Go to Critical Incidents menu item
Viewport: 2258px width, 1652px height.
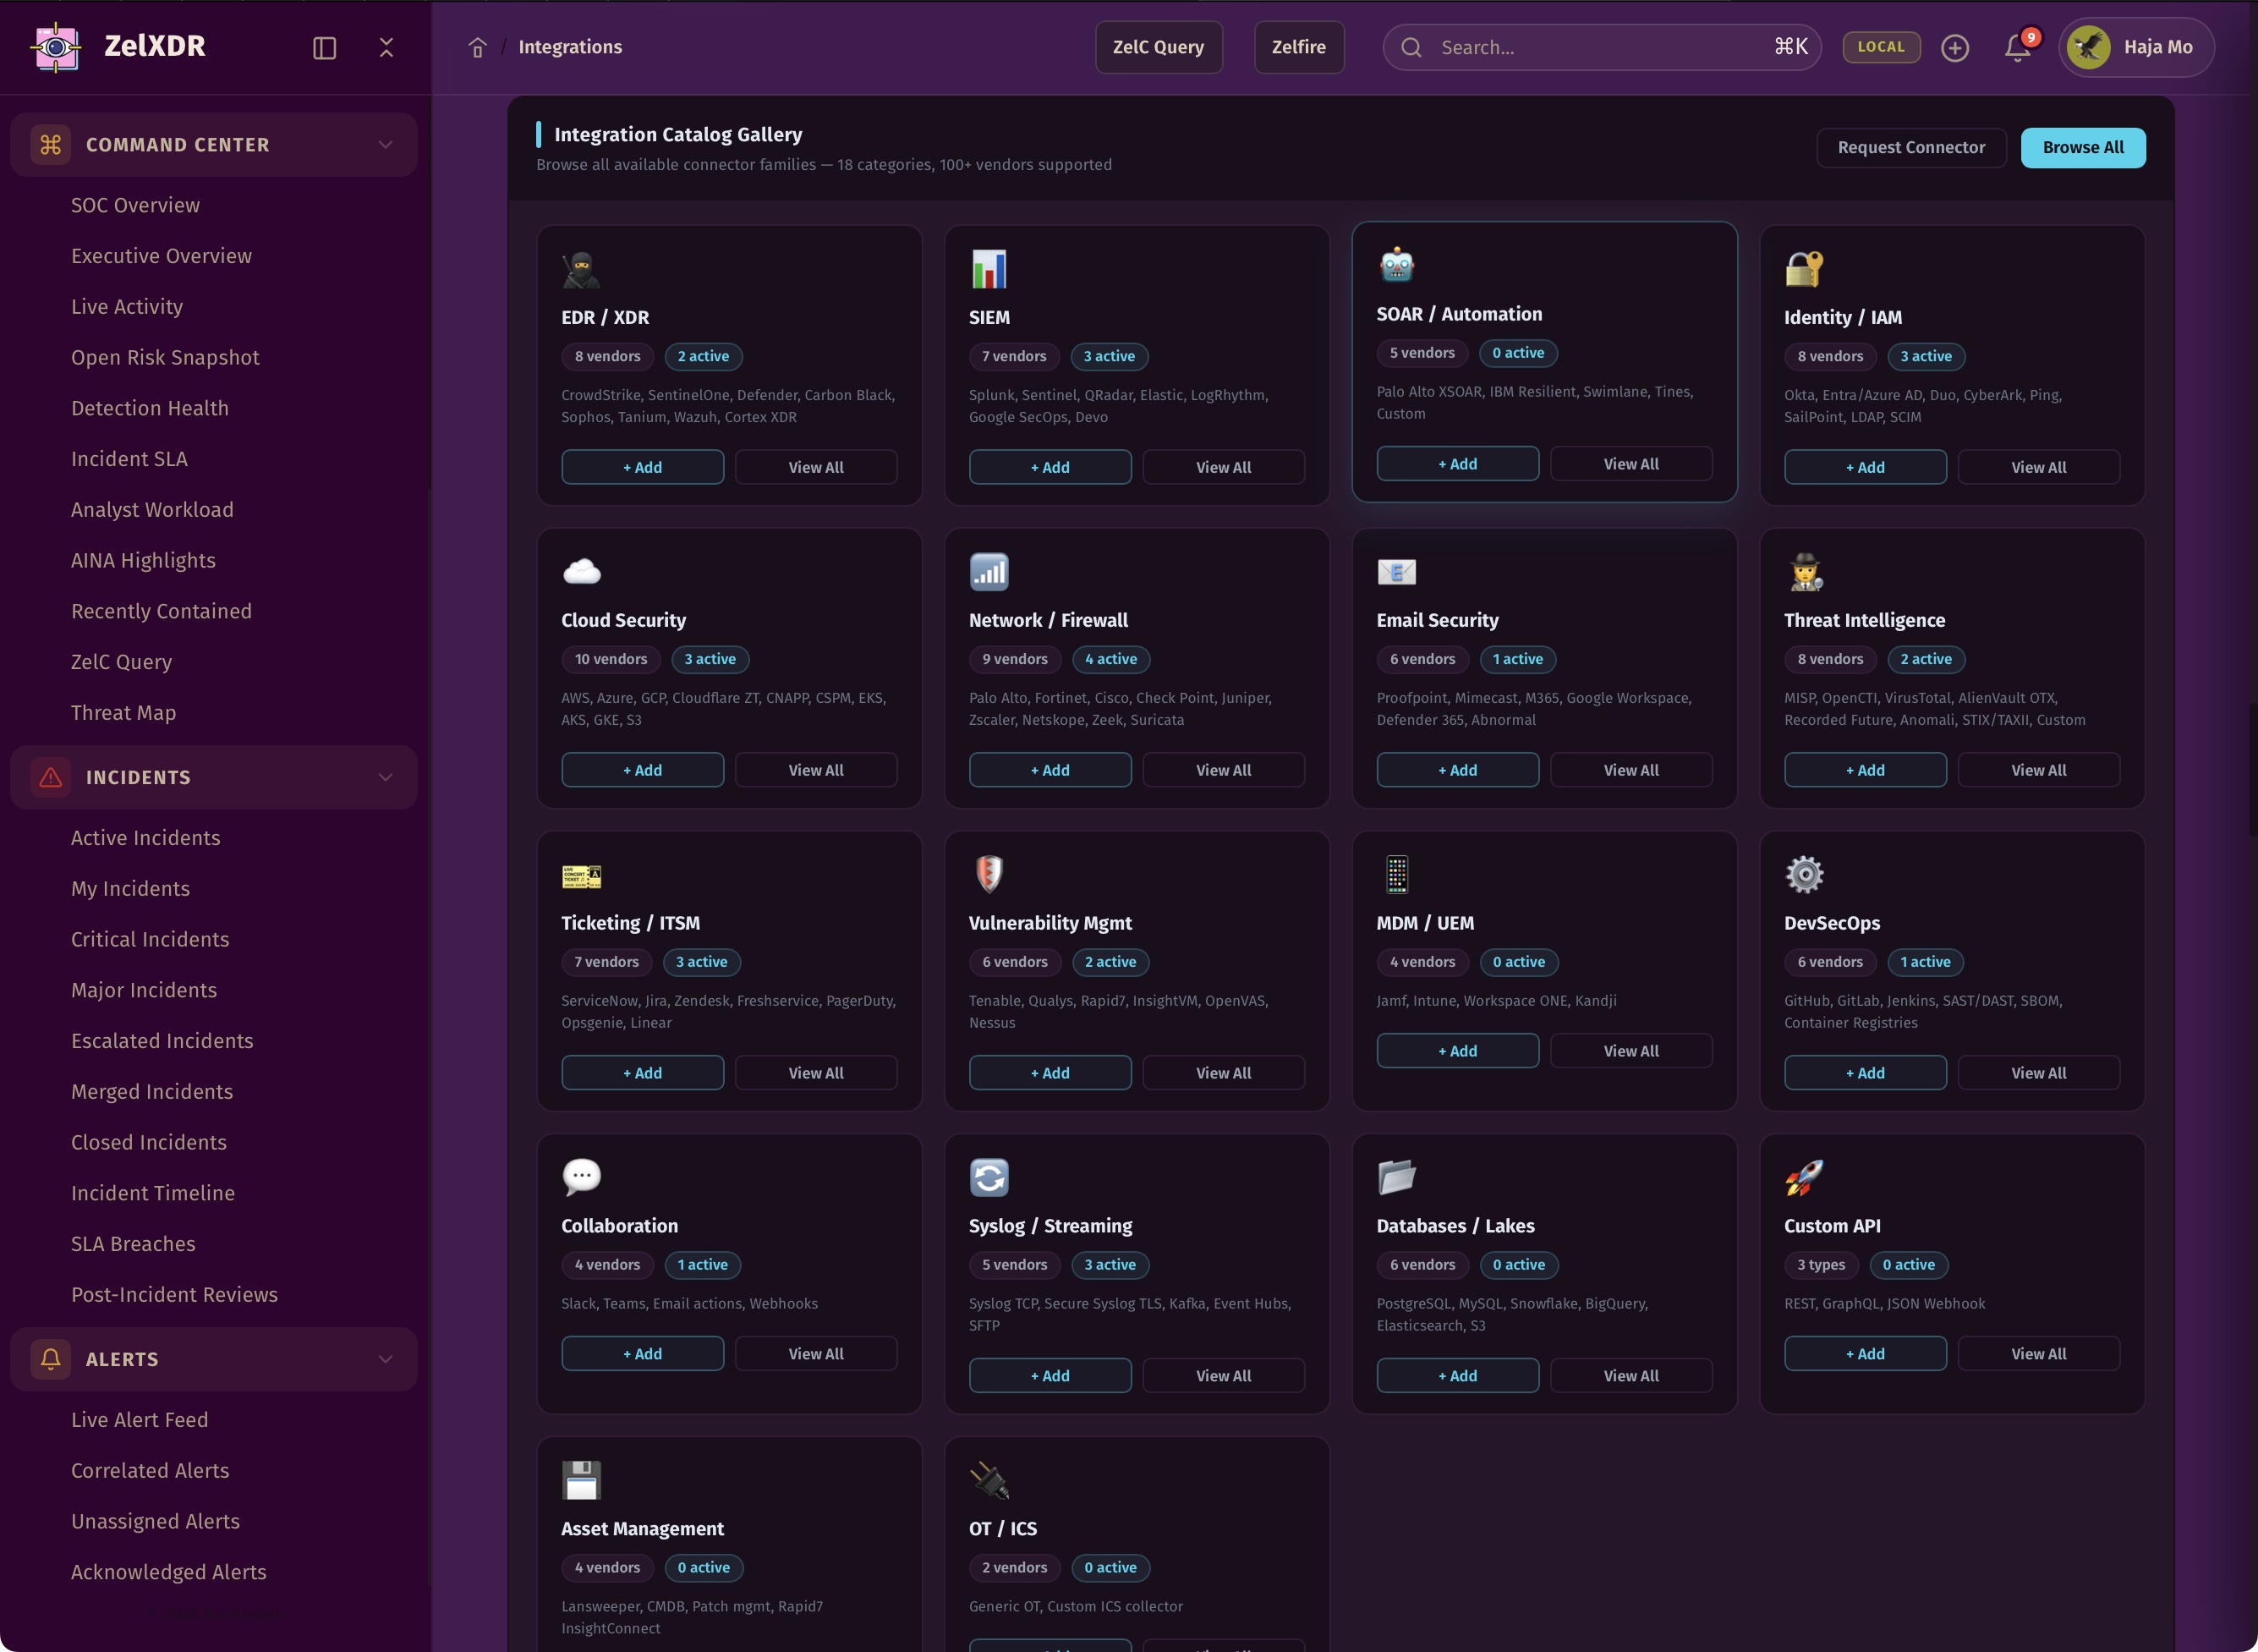150,939
